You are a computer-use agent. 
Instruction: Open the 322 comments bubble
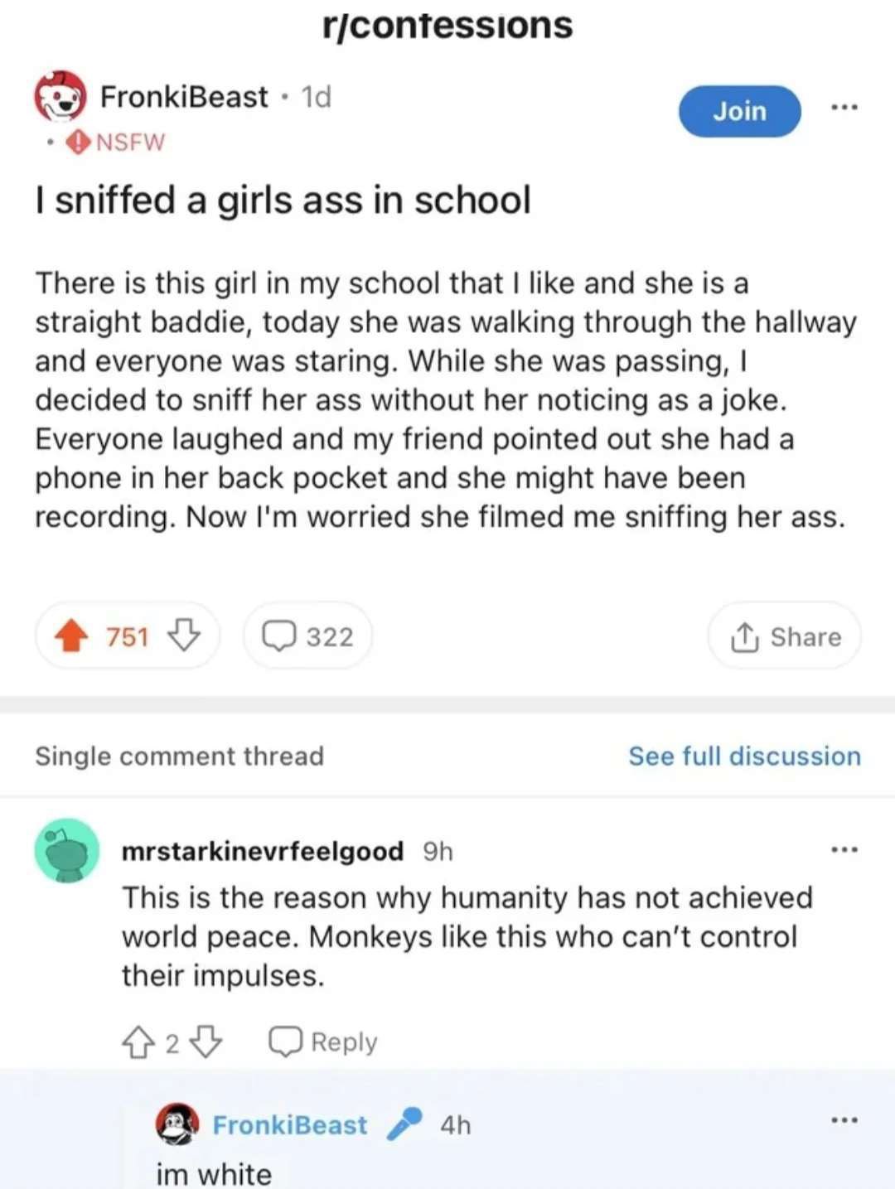307,636
